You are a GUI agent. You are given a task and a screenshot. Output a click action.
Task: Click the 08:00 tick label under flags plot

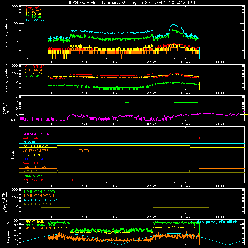(219, 186)
